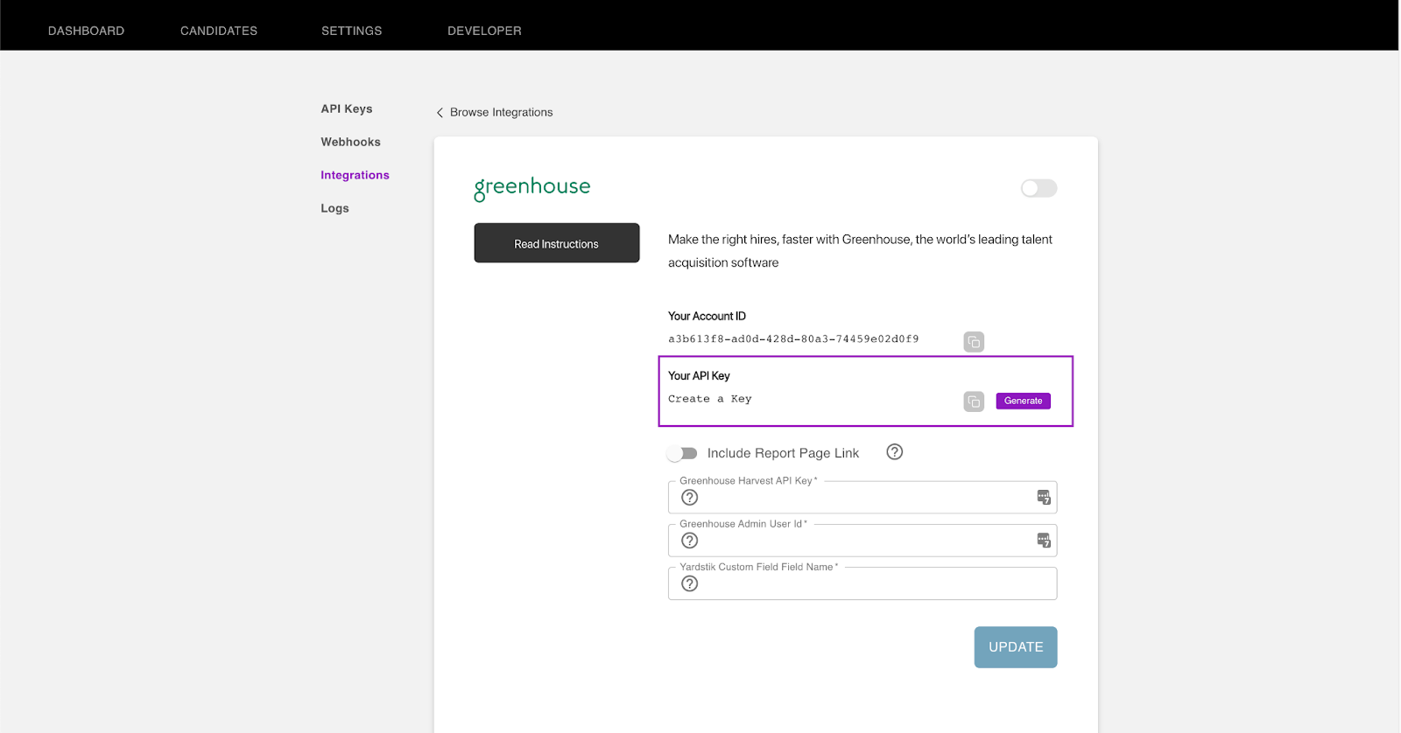The width and height of the screenshot is (1401, 733).
Task: Open help icon in Greenhouse Admin User Id field
Action: coord(690,541)
